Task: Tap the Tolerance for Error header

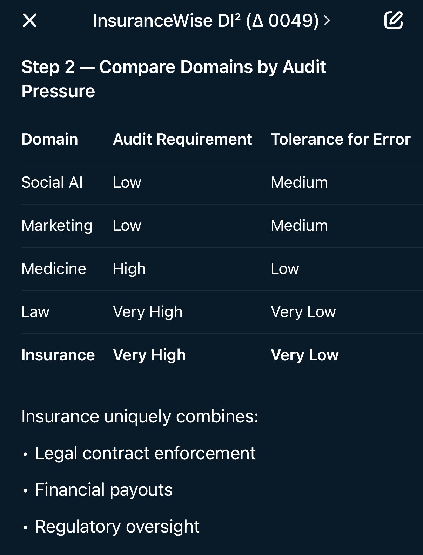Action: tap(340, 139)
